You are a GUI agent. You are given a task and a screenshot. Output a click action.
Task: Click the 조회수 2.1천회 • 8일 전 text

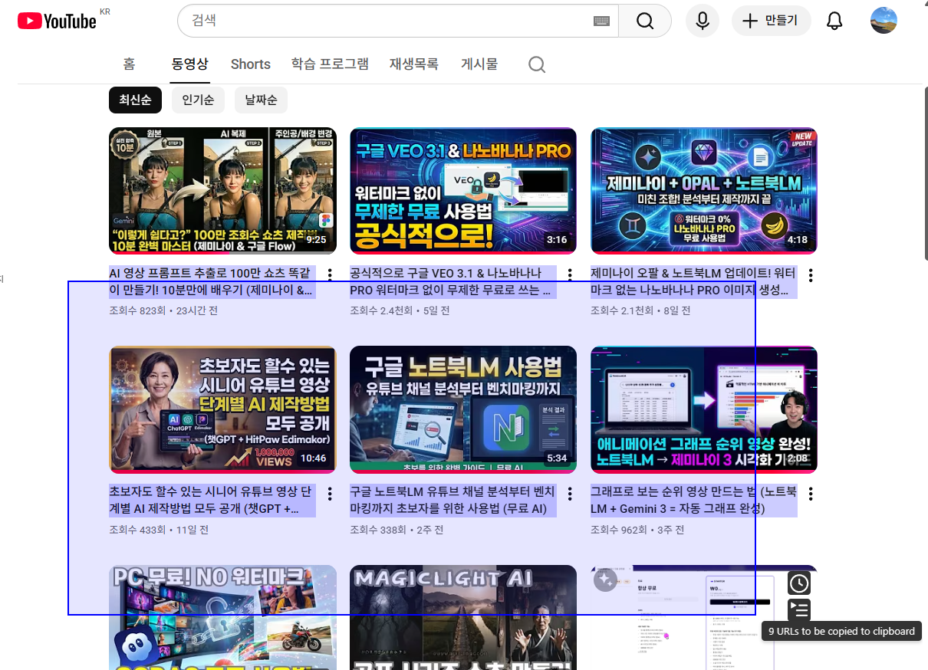tap(640, 310)
